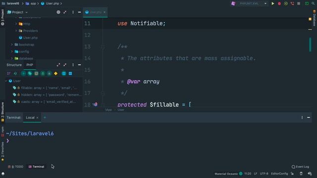Click the gray Stop square icon
This screenshot has width=317, height=178.
tap(299, 3)
